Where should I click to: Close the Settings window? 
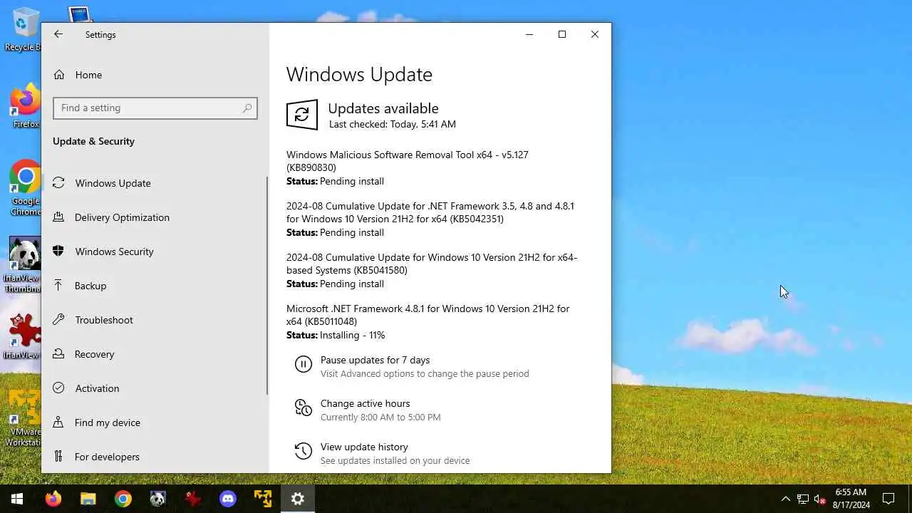[595, 34]
